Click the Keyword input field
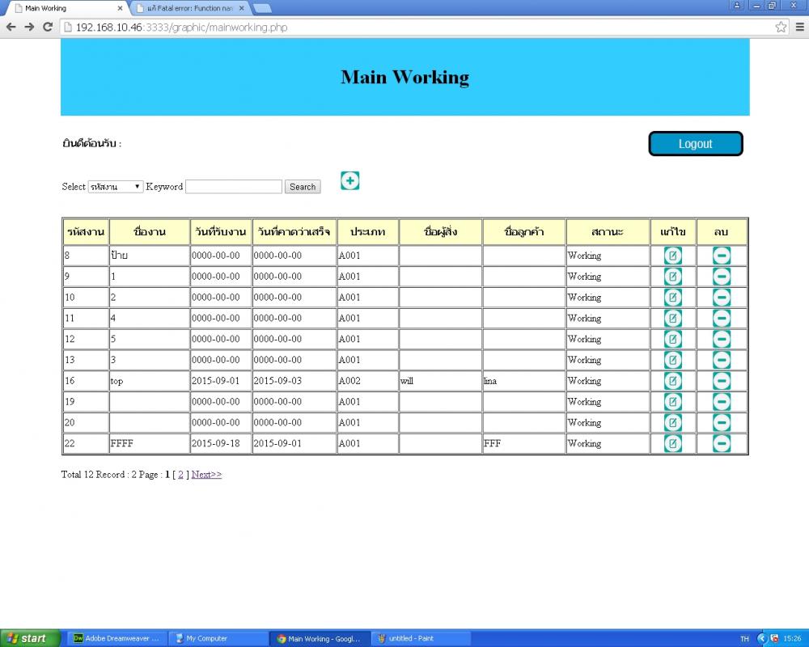Image resolution: width=809 pixels, height=647 pixels. 234,186
